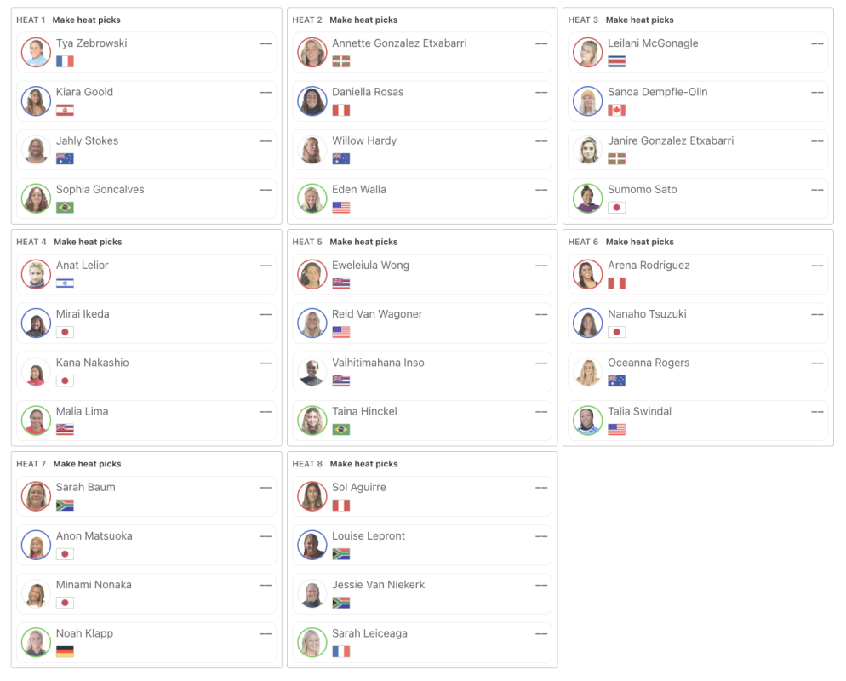Viewport: 846px width, 681px height.
Task: Click the Brazil flag under Sophia Goncalves
Action: click(x=65, y=208)
